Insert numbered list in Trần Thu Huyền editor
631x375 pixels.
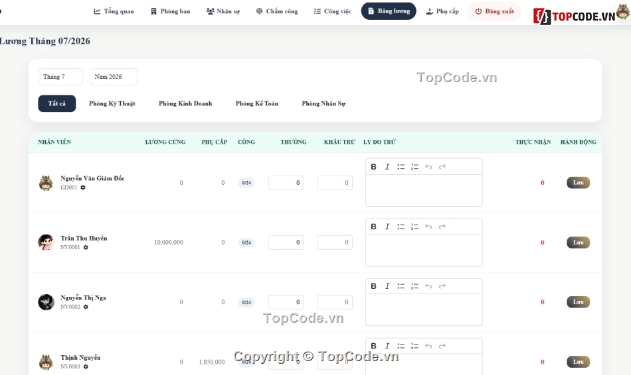pos(414,227)
